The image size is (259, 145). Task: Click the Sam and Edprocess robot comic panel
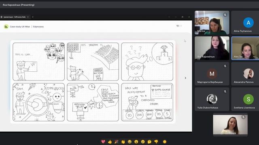pyautogui.click(x=39, y=102)
